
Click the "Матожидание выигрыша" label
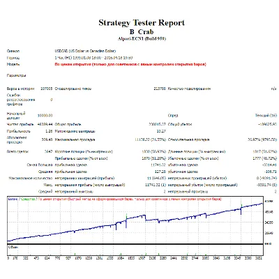[75, 131]
